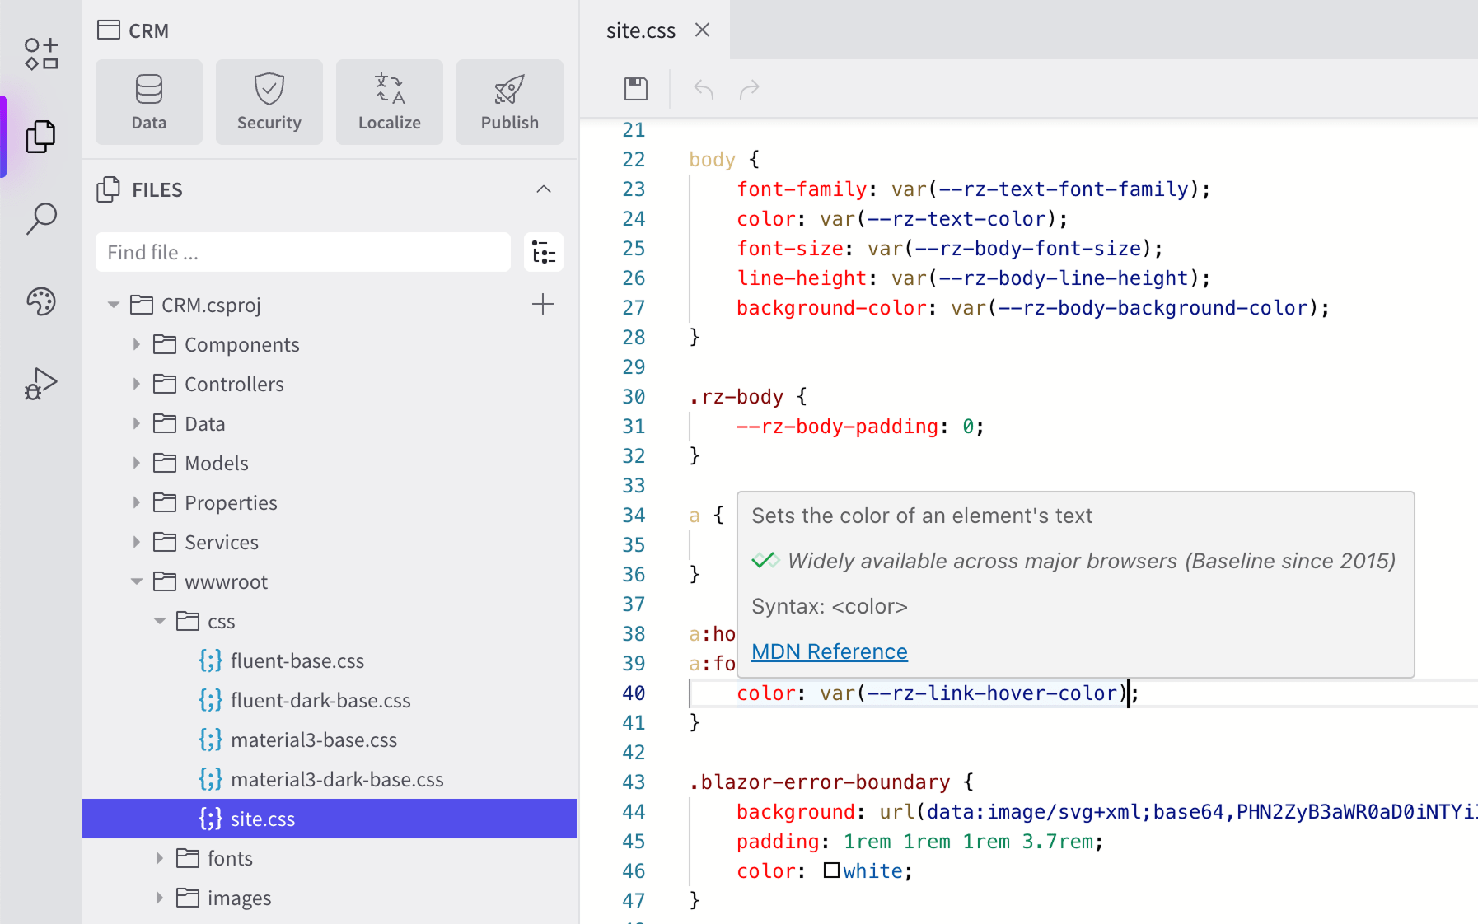Select the site.css tab
This screenshot has width=1478, height=924.
click(640, 30)
